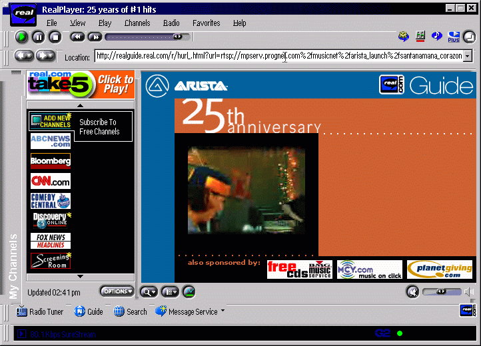Click the loud speaker icon beside volume

(469, 291)
